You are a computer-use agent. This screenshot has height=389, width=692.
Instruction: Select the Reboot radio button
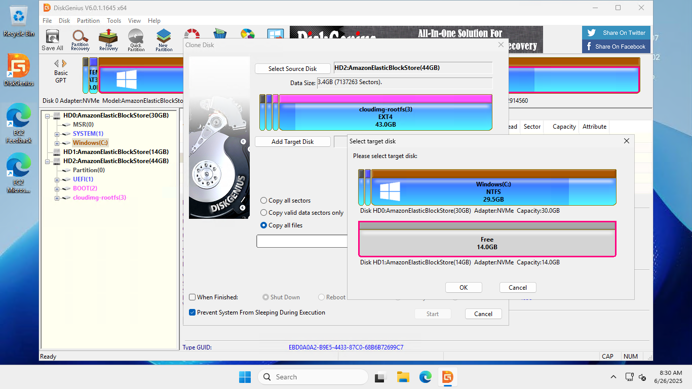point(321,297)
